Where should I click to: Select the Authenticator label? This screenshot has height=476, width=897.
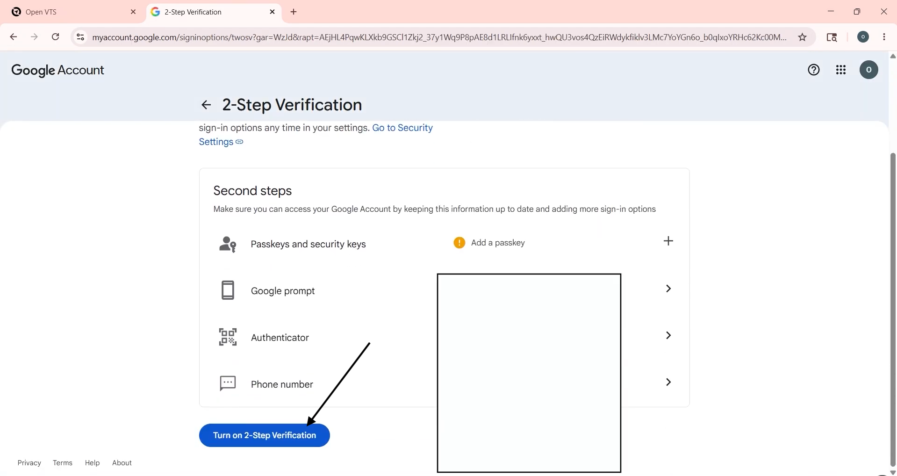point(280,338)
